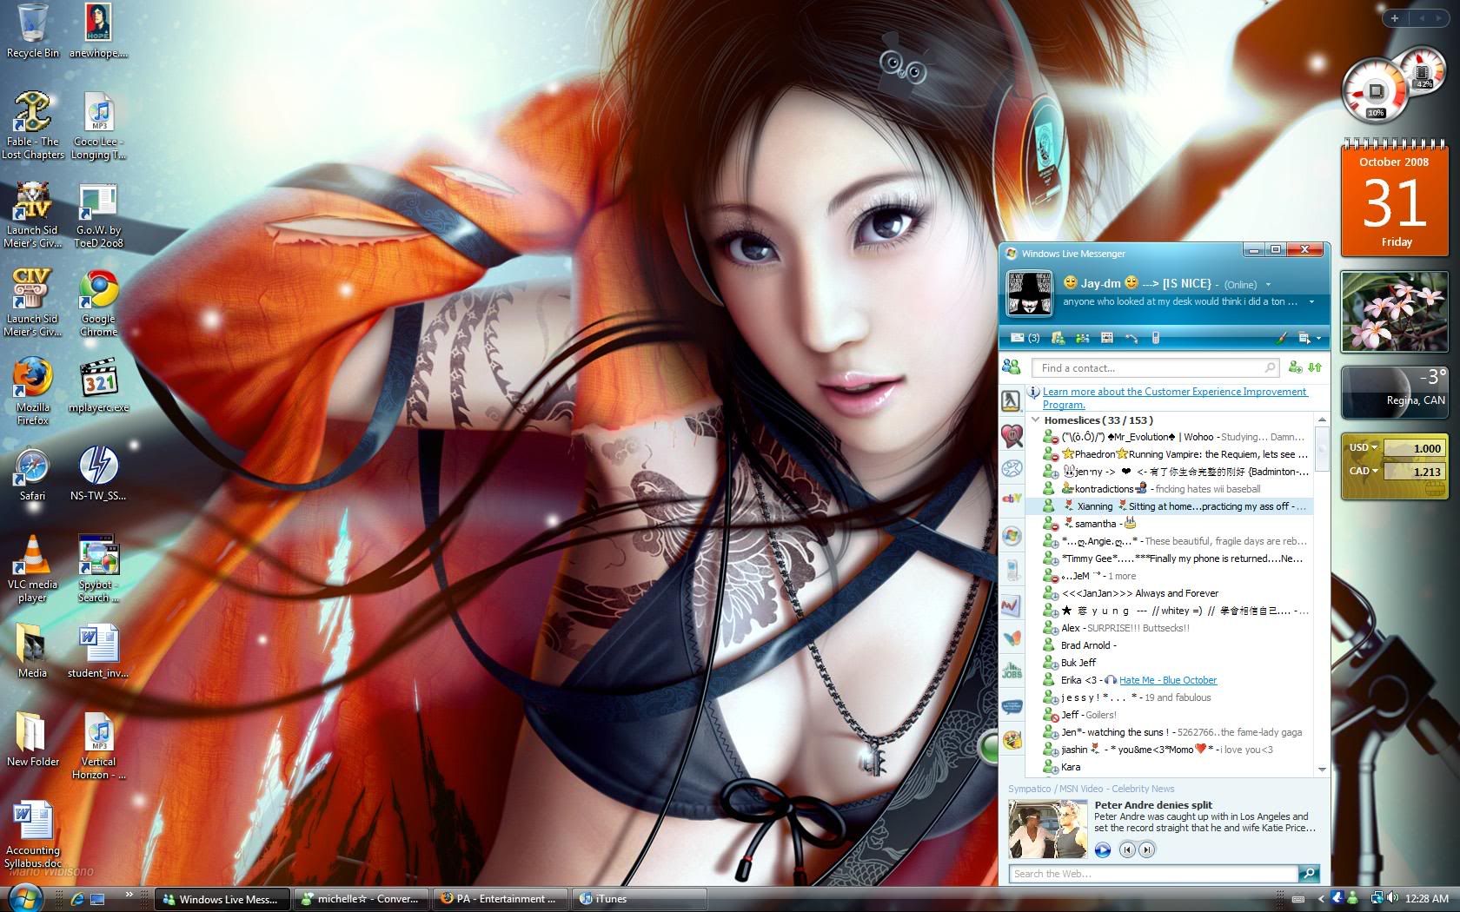Click the contact list scroll down arrow
The image size is (1460, 912).
(x=1323, y=769)
